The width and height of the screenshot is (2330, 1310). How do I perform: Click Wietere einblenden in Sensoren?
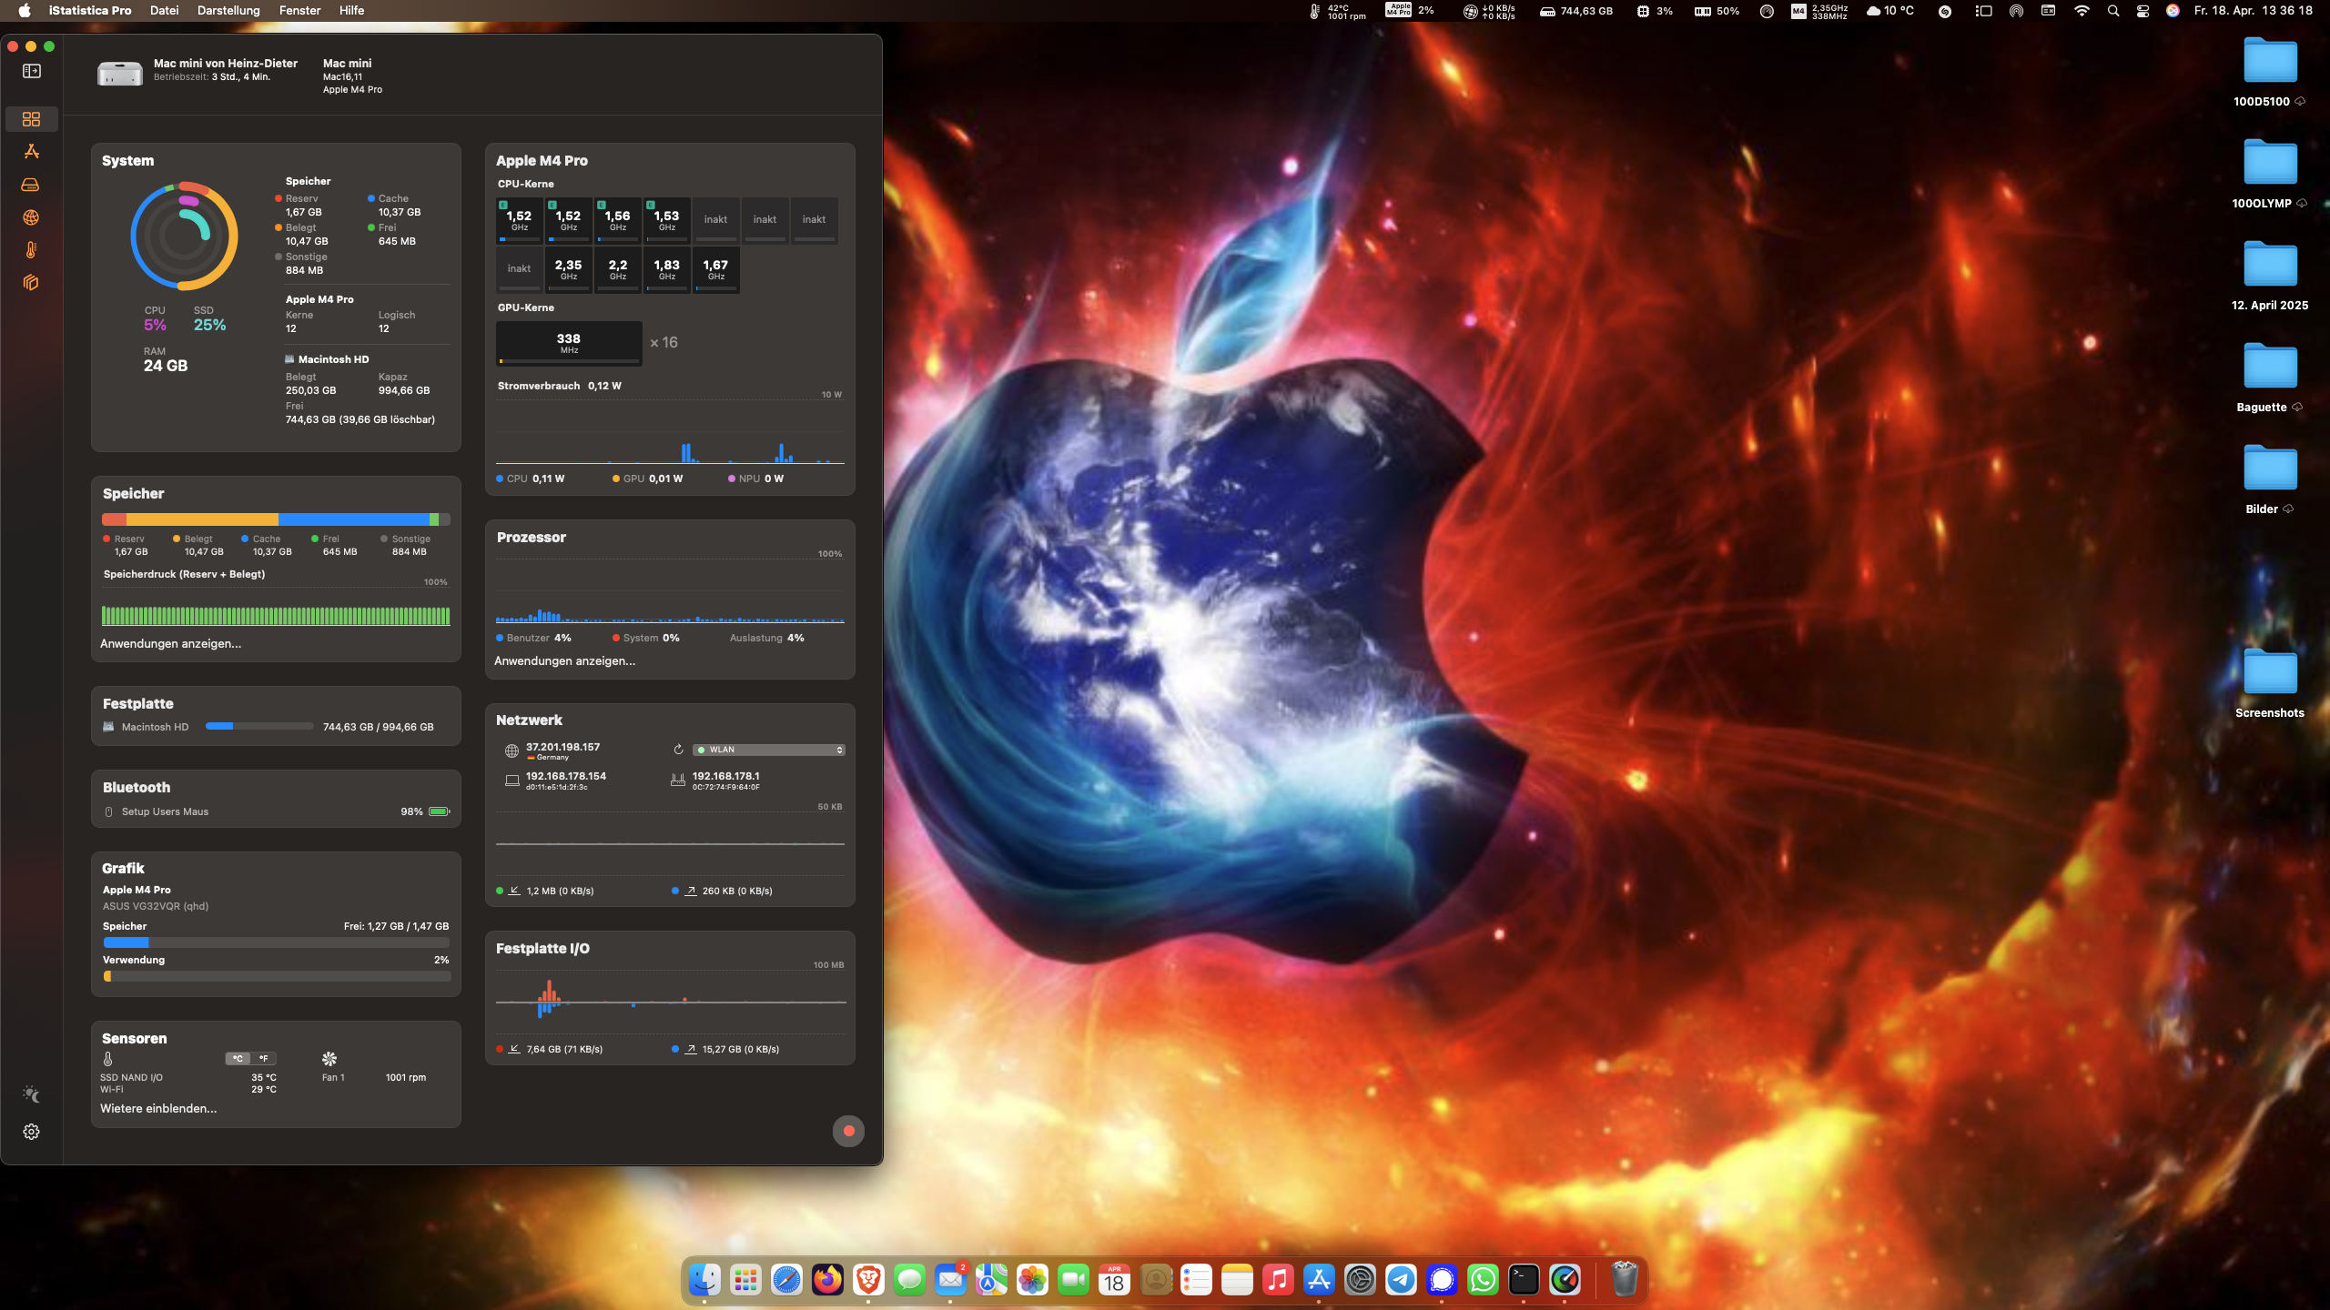158,1108
